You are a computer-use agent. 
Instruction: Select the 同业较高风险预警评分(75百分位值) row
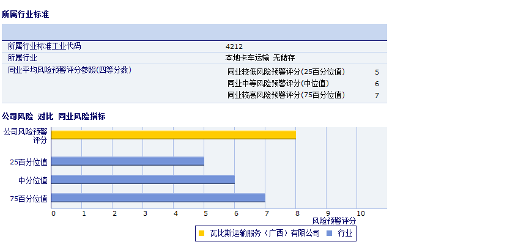(x=286, y=95)
